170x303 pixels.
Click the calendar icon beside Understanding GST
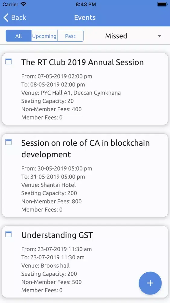point(8,234)
